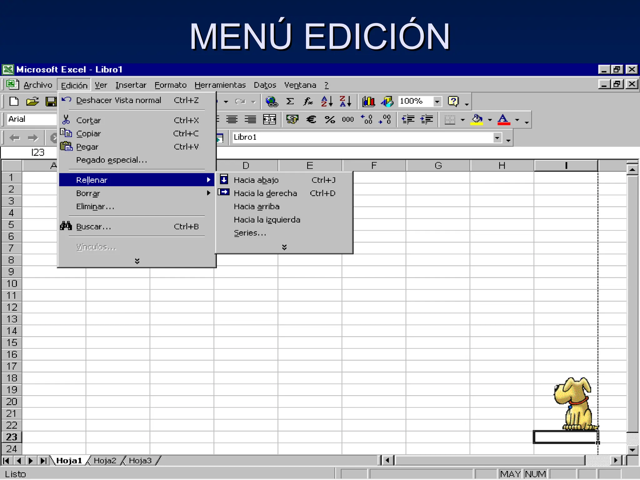
Task: Click the Borders icon
Action: [450, 119]
